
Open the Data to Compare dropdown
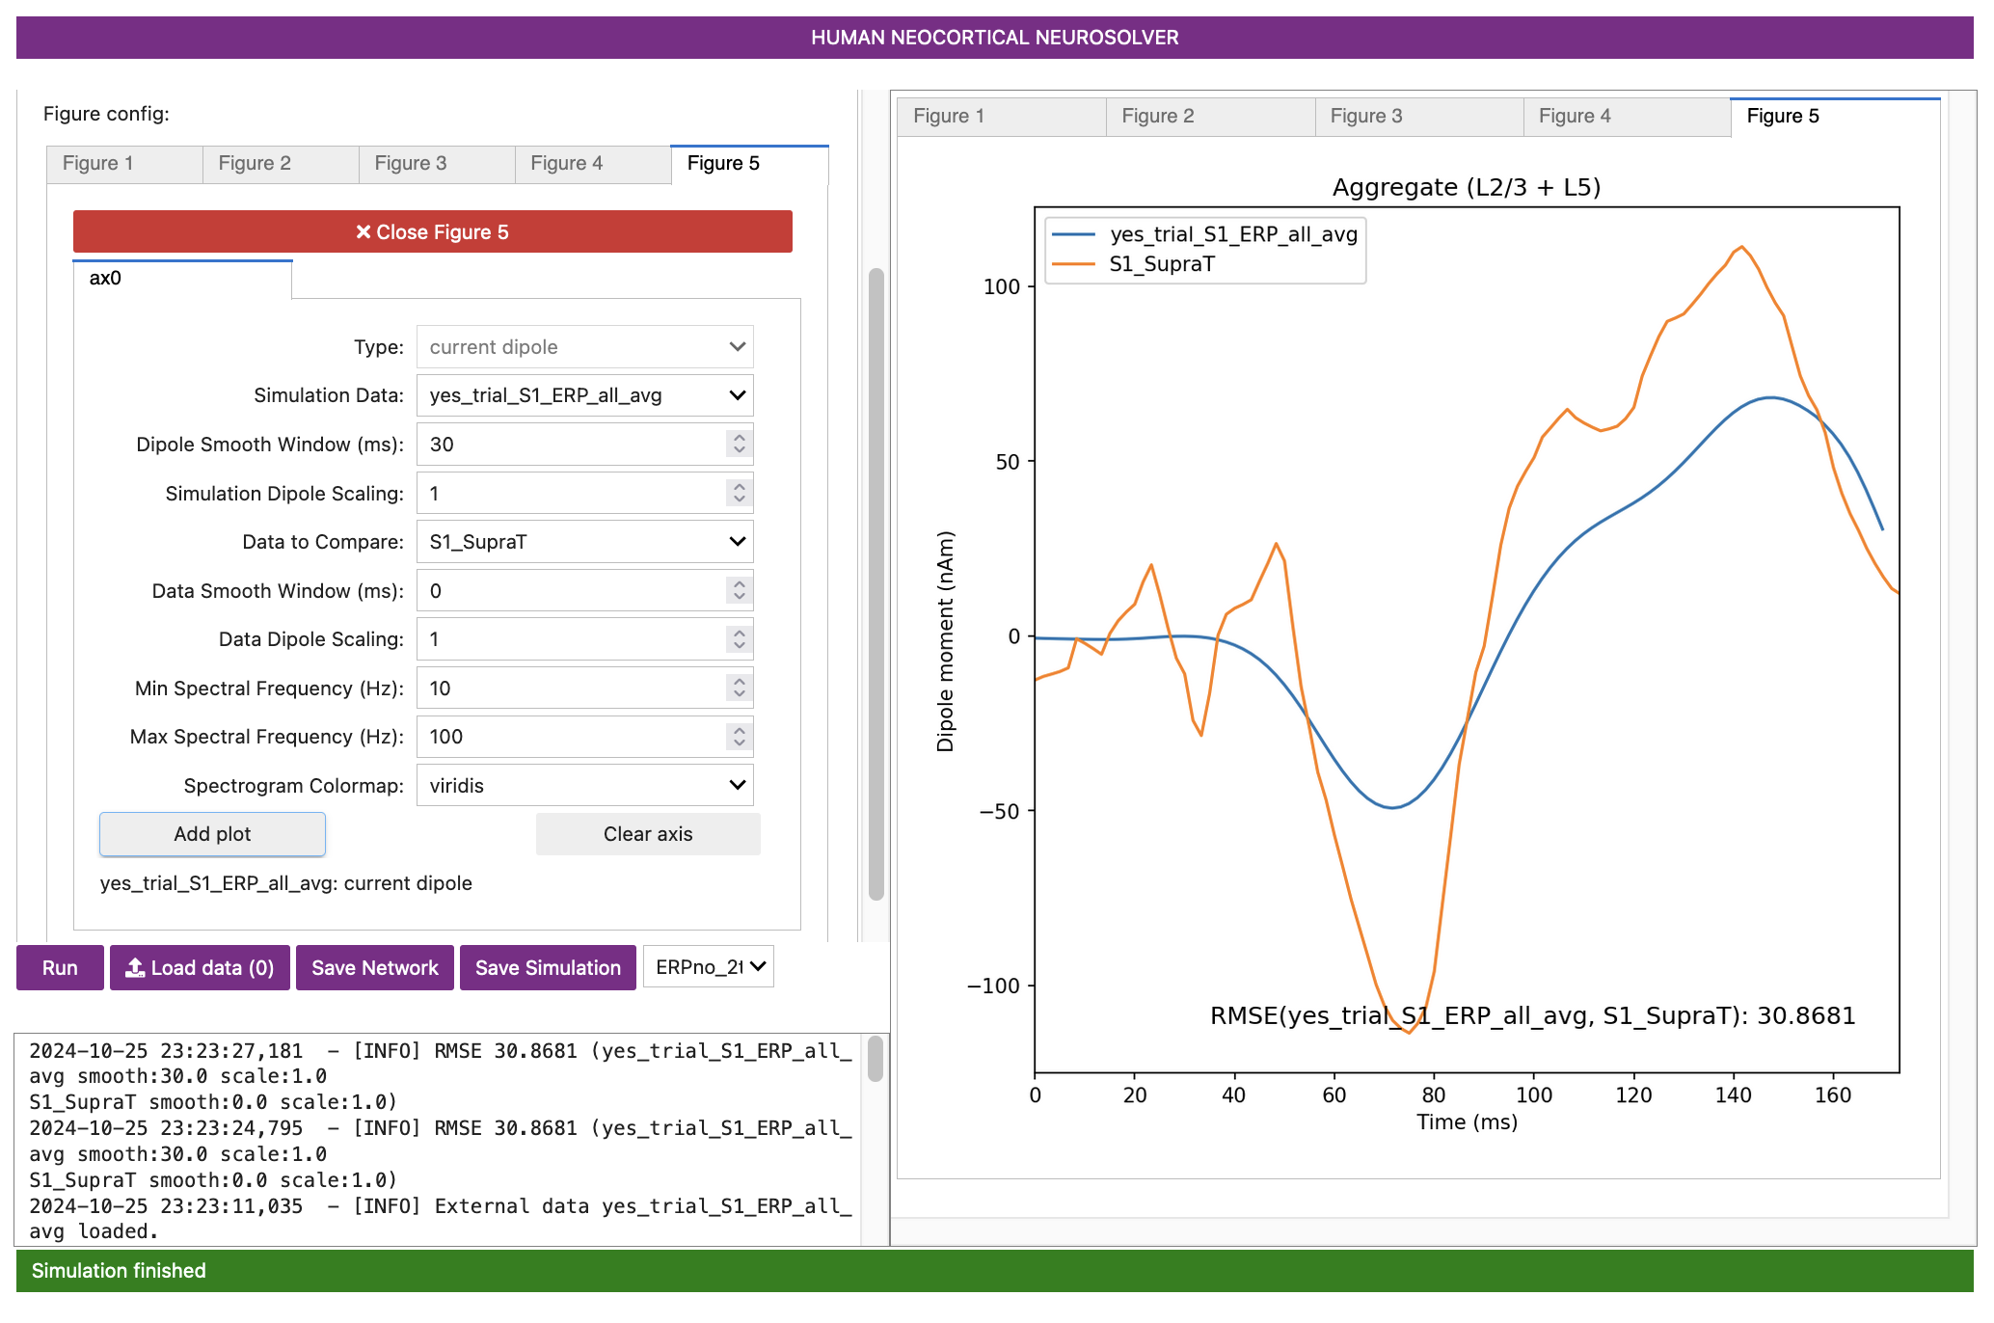click(584, 542)
